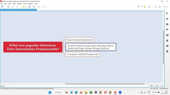Open the Insert menu
170x95 pixels.
[14, 4]
